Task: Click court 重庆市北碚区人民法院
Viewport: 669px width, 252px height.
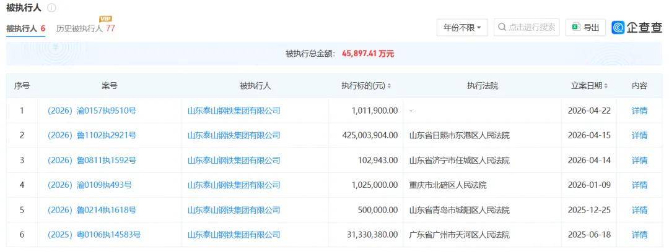Action: [x=448, y=185]
